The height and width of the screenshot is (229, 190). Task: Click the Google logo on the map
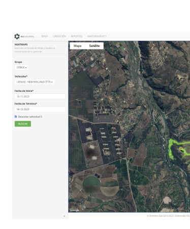75,210
